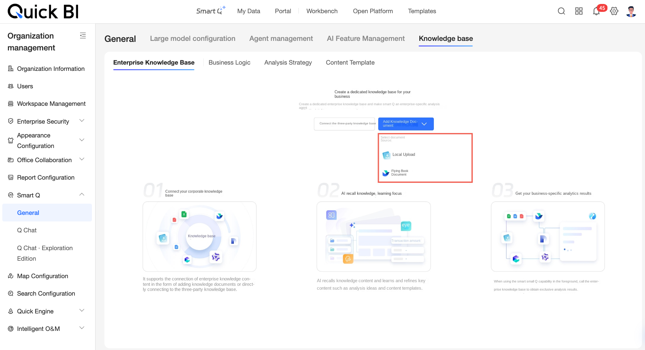The width and height of the screenshot is (645, 350).
Task: Click the Users people icon
Action: coord(11,86)
